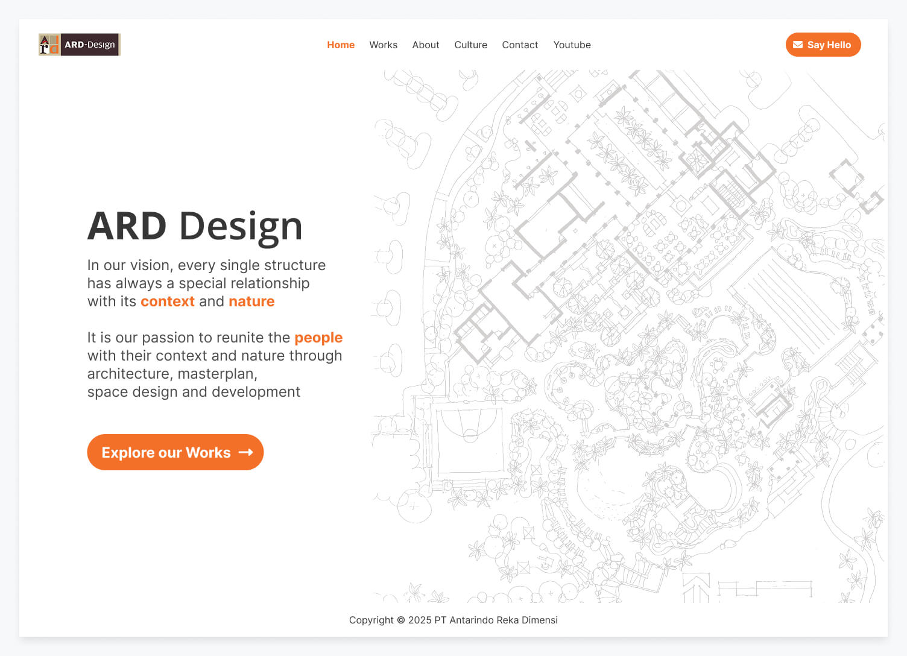Click the arrow icon in Explore our Works
Viewport: 907px width, 656px height.
pyautogui.click(x=246, y=452)
